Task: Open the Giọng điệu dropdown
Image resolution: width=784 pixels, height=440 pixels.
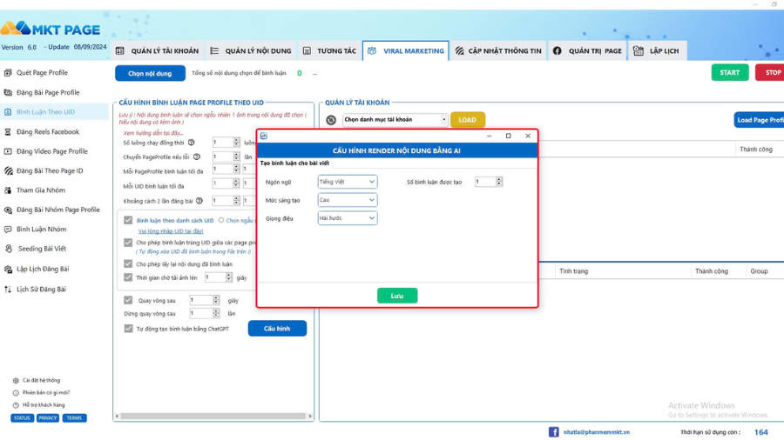Action: click(x=347, y=218)
